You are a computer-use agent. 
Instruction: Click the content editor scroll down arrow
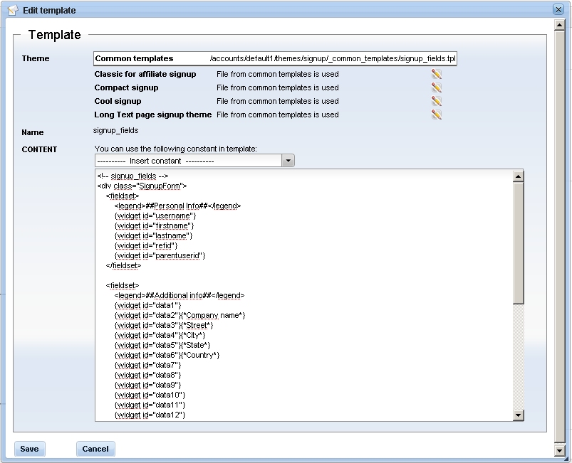click(518, 415)
